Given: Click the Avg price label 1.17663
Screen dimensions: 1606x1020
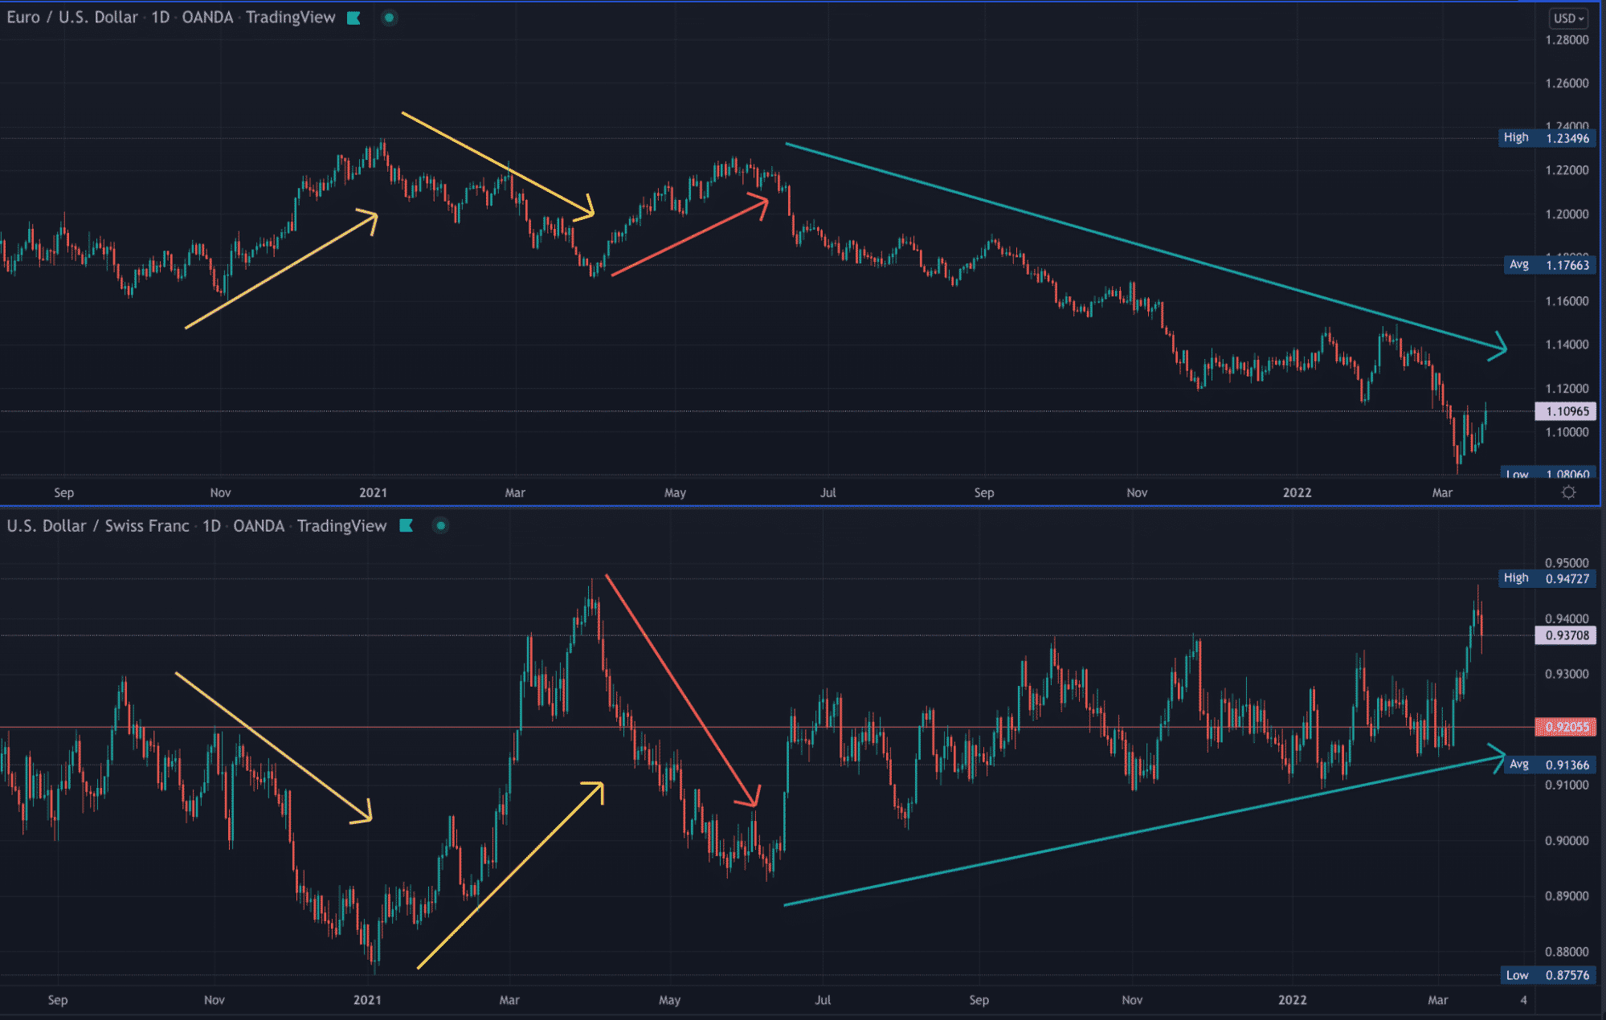Looking at the screenshot, I should pyautogui.click(x=1549, y=265).
